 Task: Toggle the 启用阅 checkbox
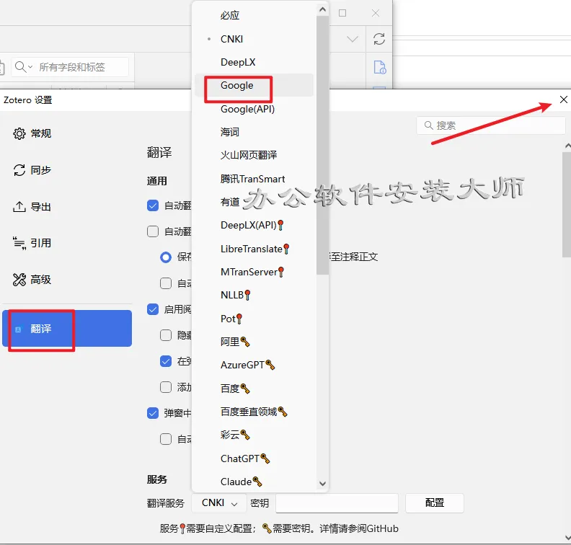153,309
